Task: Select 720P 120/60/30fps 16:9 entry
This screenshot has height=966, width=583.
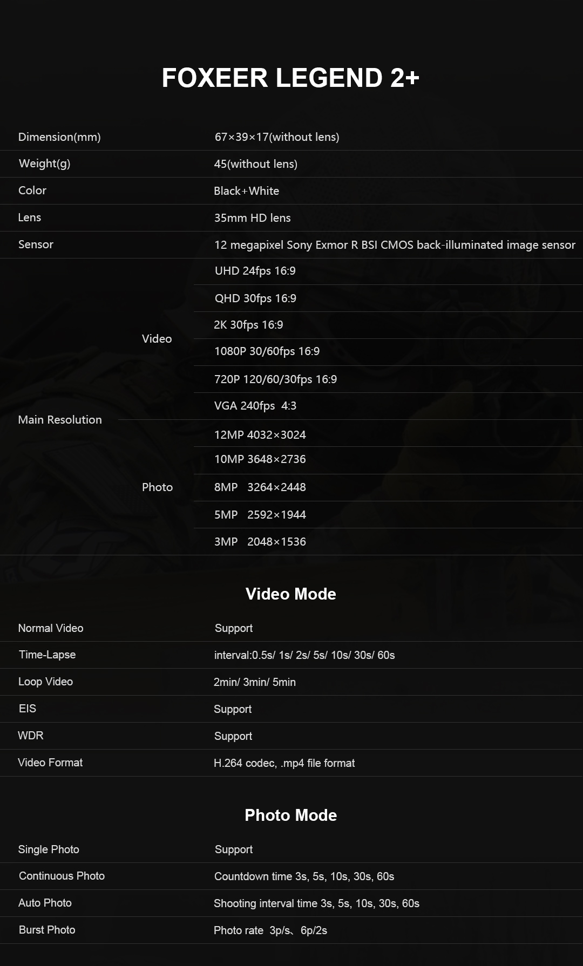Action: tap(276, 379)
